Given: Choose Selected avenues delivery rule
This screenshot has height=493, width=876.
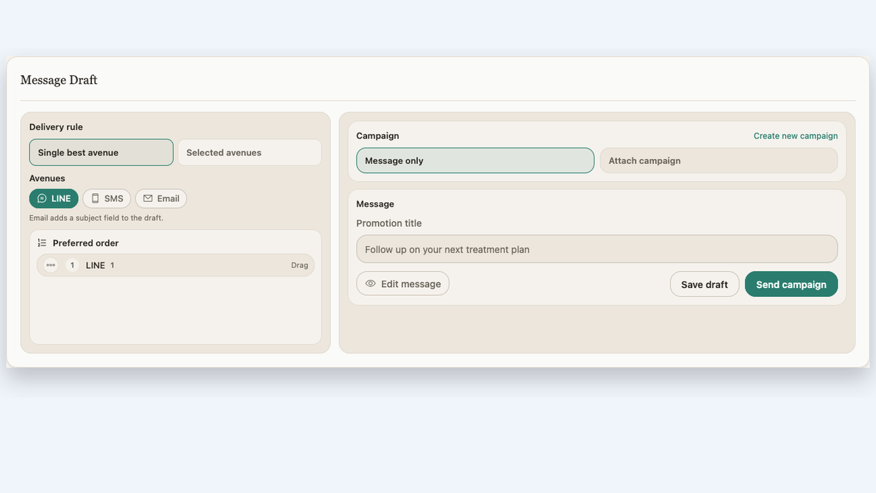Looking at the screenshot, I should pos(250,152).
